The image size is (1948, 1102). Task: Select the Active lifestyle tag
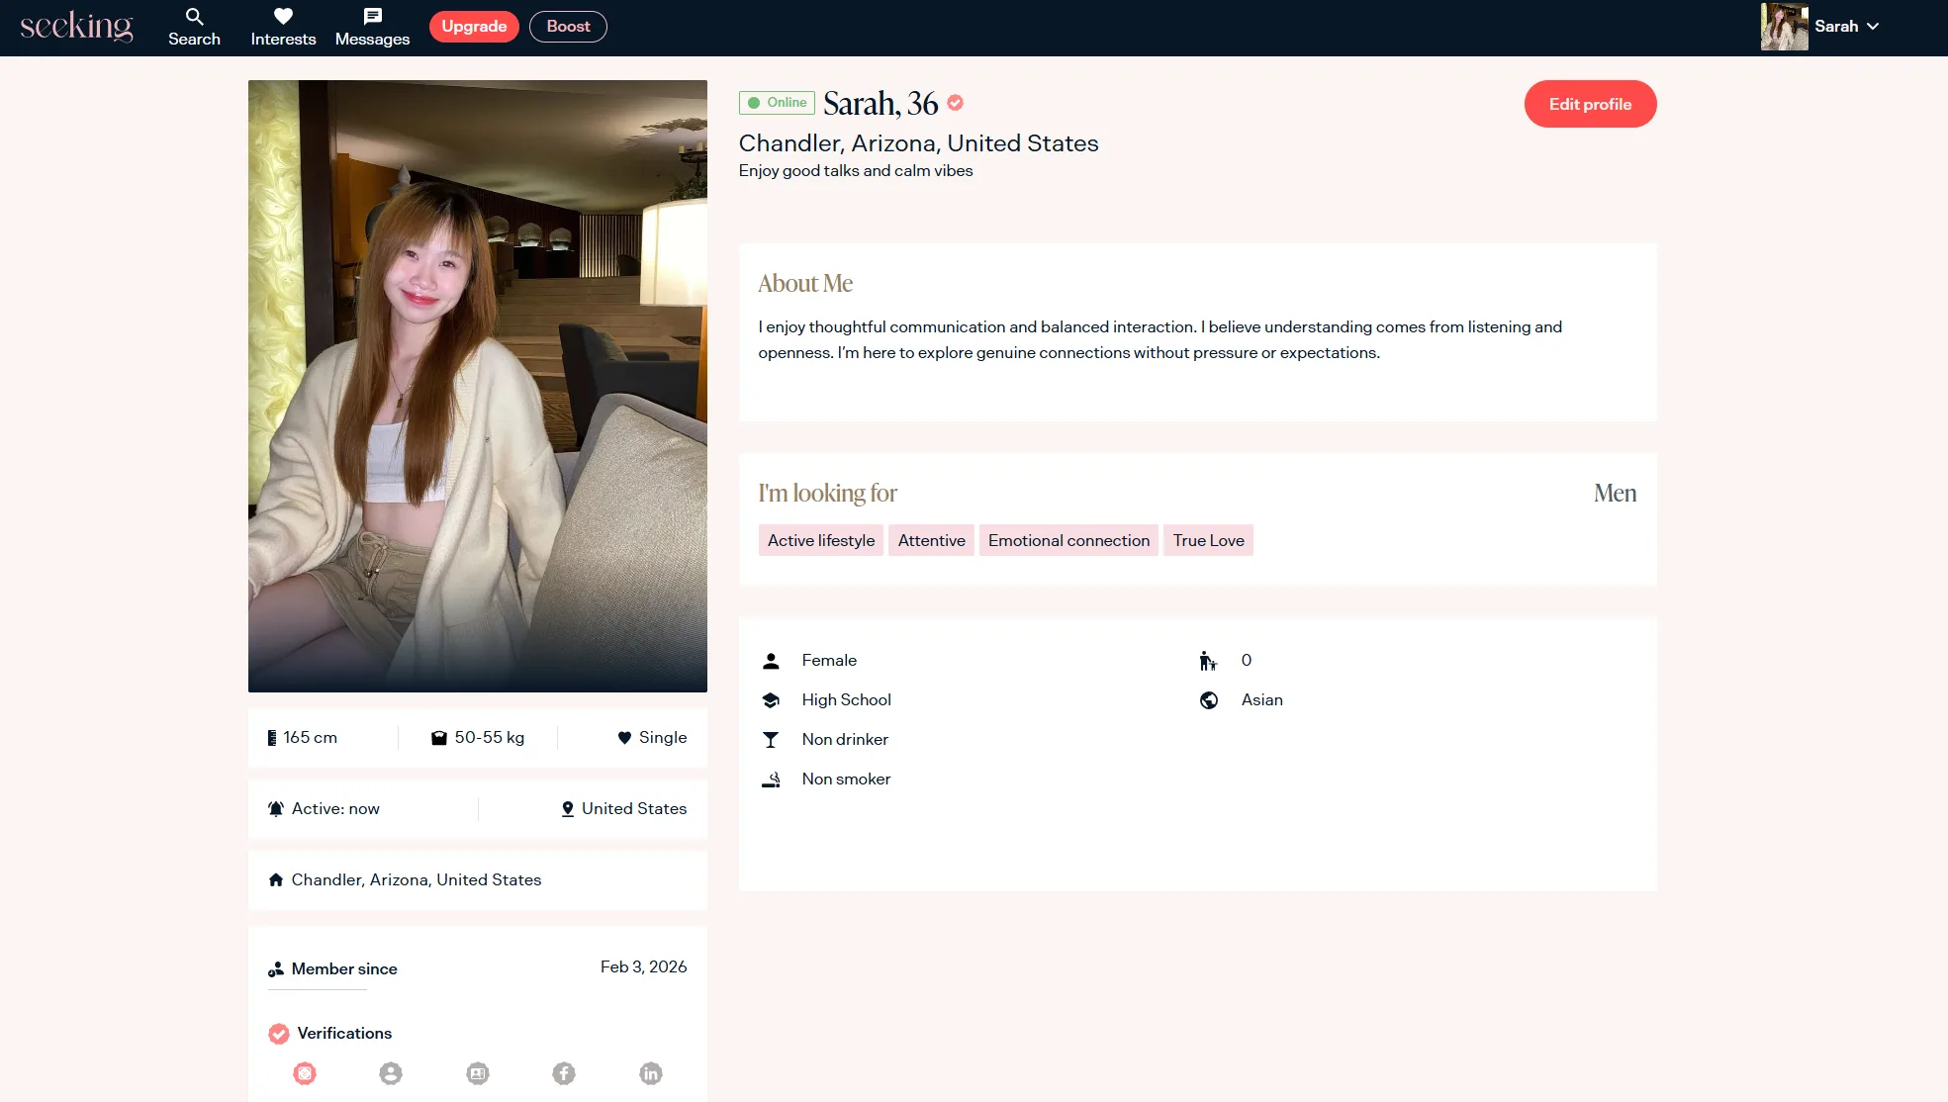coord(821,540)
